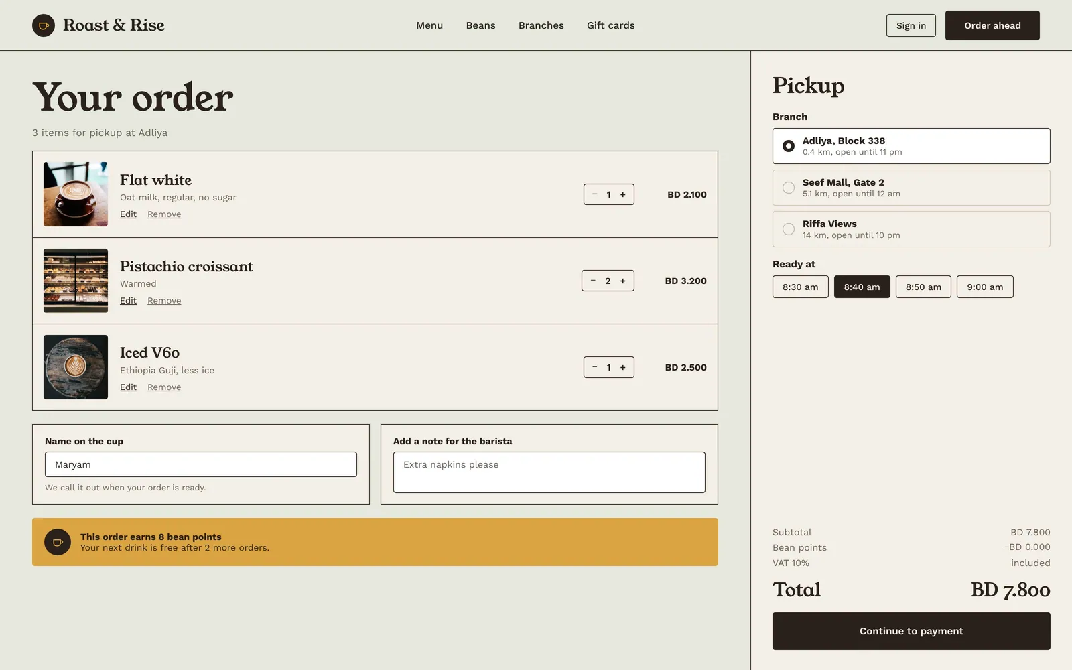Click the Roast & Rise brand name
Viewport: 1072px width, 670px height.
tap(114, 25)
